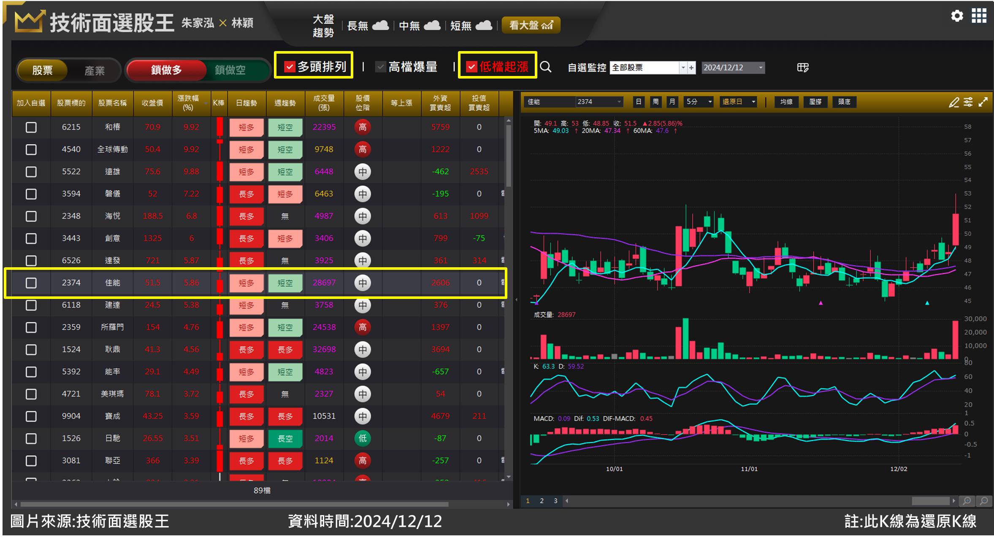994x540 pixels.
Task: Click the 中 price-level badge for 佳能
Action: (x=363, y=283)
